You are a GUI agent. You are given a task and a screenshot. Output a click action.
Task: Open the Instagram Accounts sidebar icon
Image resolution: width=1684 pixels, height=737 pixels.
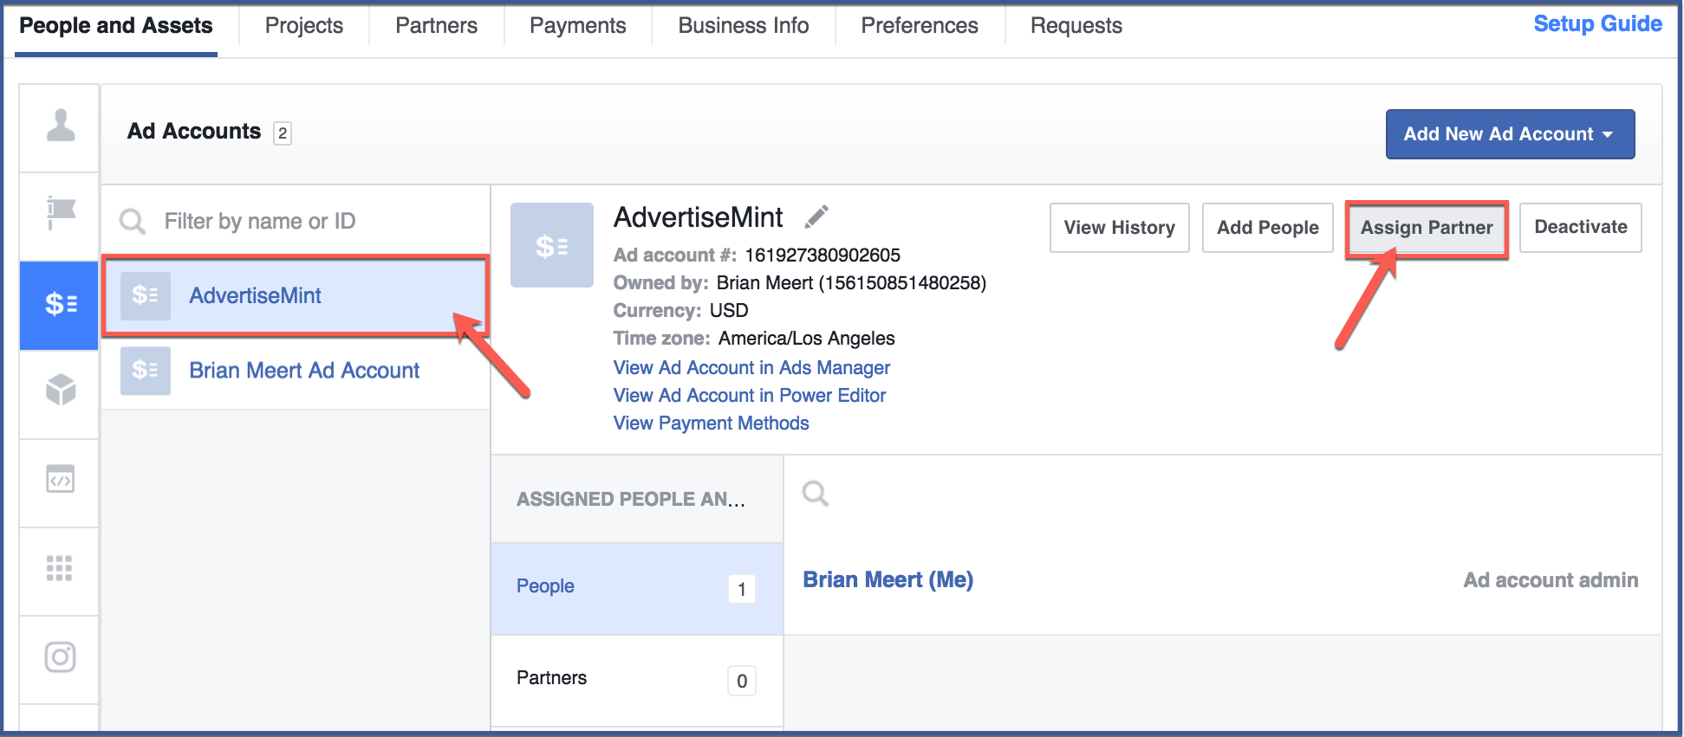coord(60,657)
